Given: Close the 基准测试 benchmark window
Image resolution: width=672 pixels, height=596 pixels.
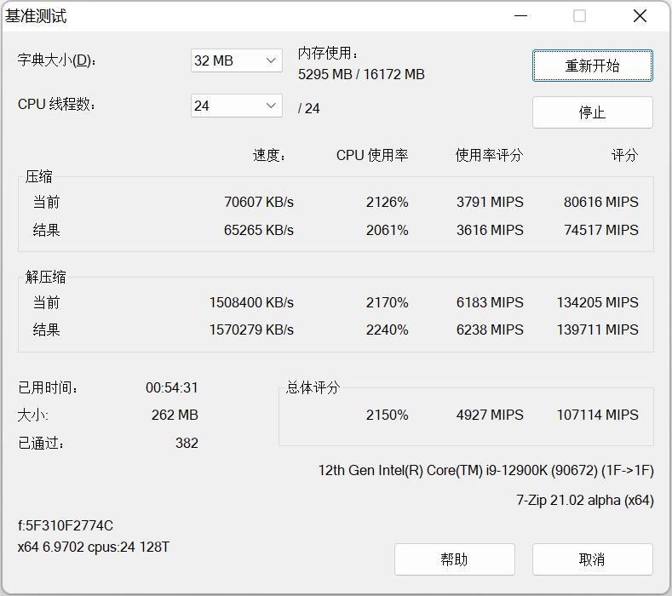Looking at the screenshot, I should point(640,16).
